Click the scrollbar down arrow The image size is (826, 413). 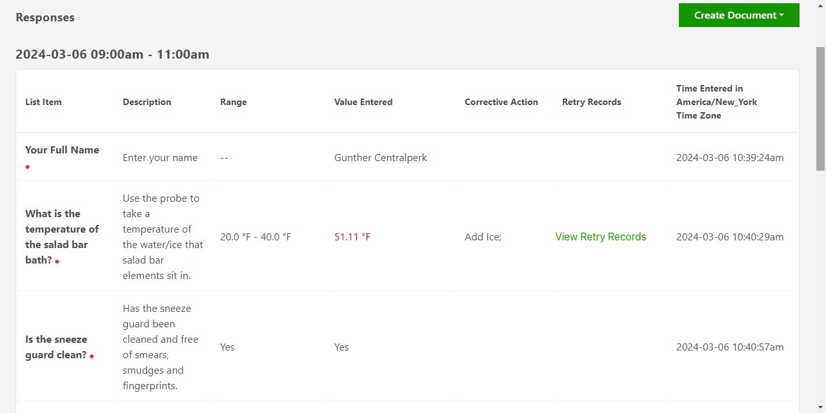click(x=821, y=408)
